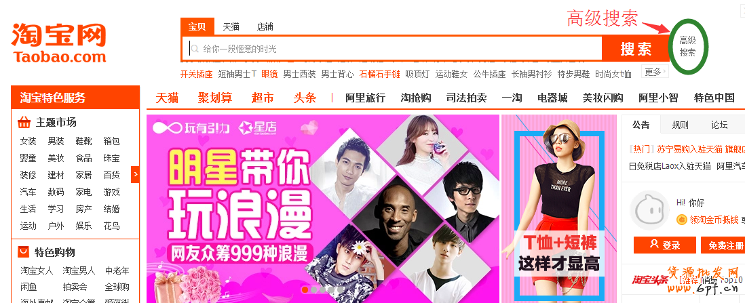745x303 pixels.
Task: Click the Taobao.com logo
Action: pyautogui.click(x=58, y=43)
